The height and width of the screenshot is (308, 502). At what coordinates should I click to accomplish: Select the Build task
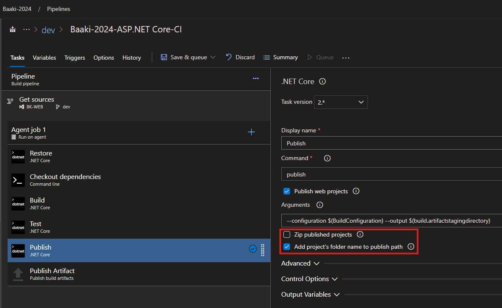pos(139,203)
